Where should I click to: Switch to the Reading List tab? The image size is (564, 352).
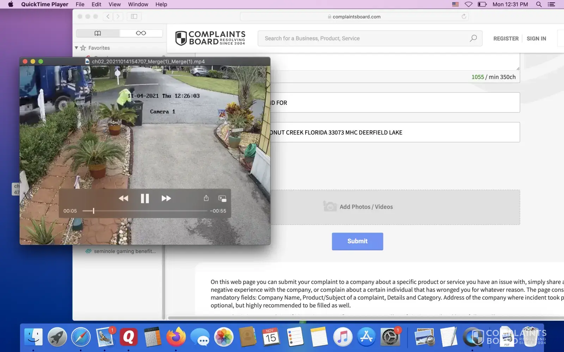click(x=141, y=33)
